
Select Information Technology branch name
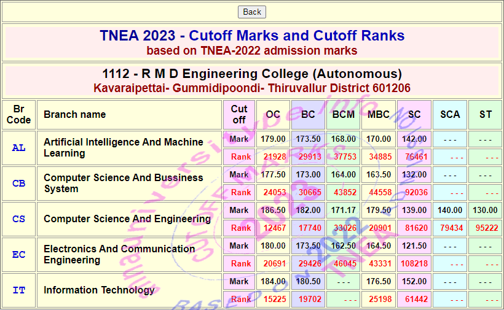pyautogui.click(x=99, y=290)
